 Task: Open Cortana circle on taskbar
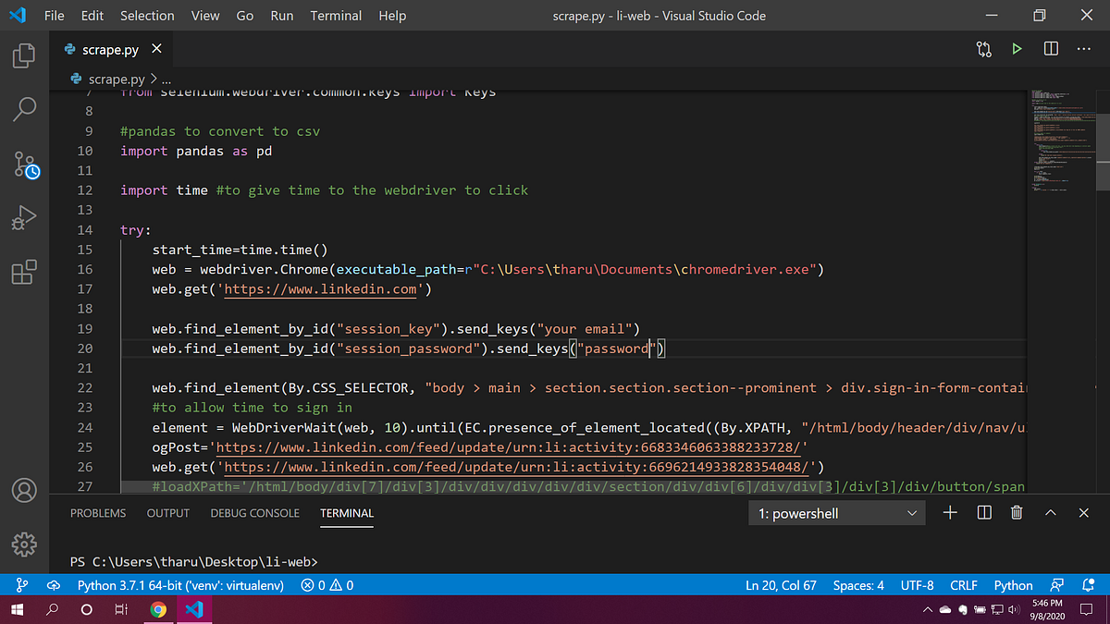87,610
